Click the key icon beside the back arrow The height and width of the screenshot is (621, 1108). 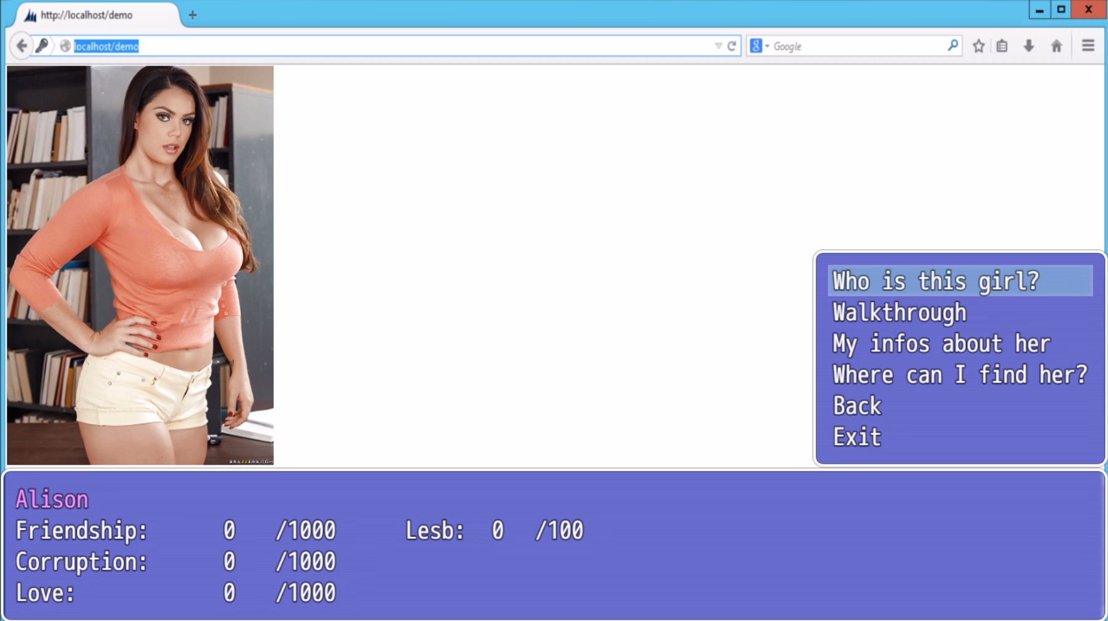pyautogui.click(x=42, y=46)
